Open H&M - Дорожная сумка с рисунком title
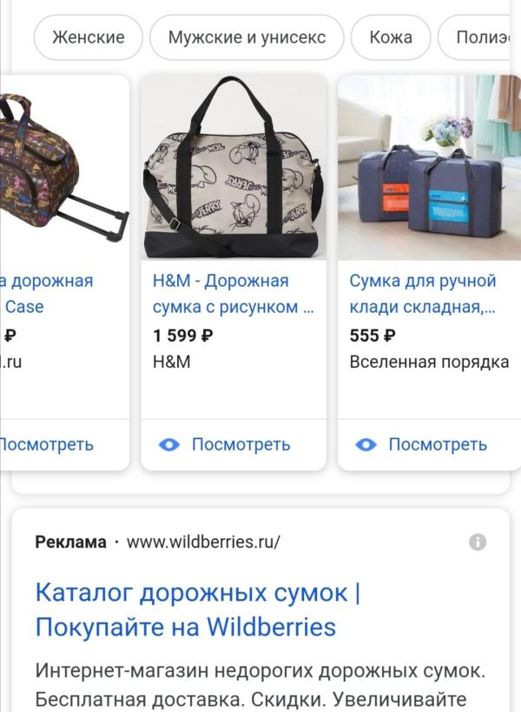 [x=233, y=294]
